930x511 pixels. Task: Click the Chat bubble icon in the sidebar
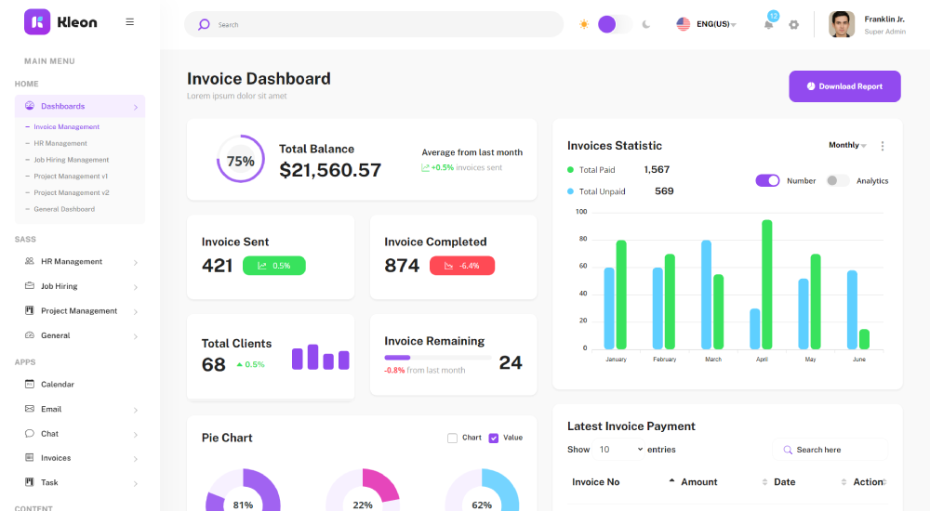[x=30, y=434]
